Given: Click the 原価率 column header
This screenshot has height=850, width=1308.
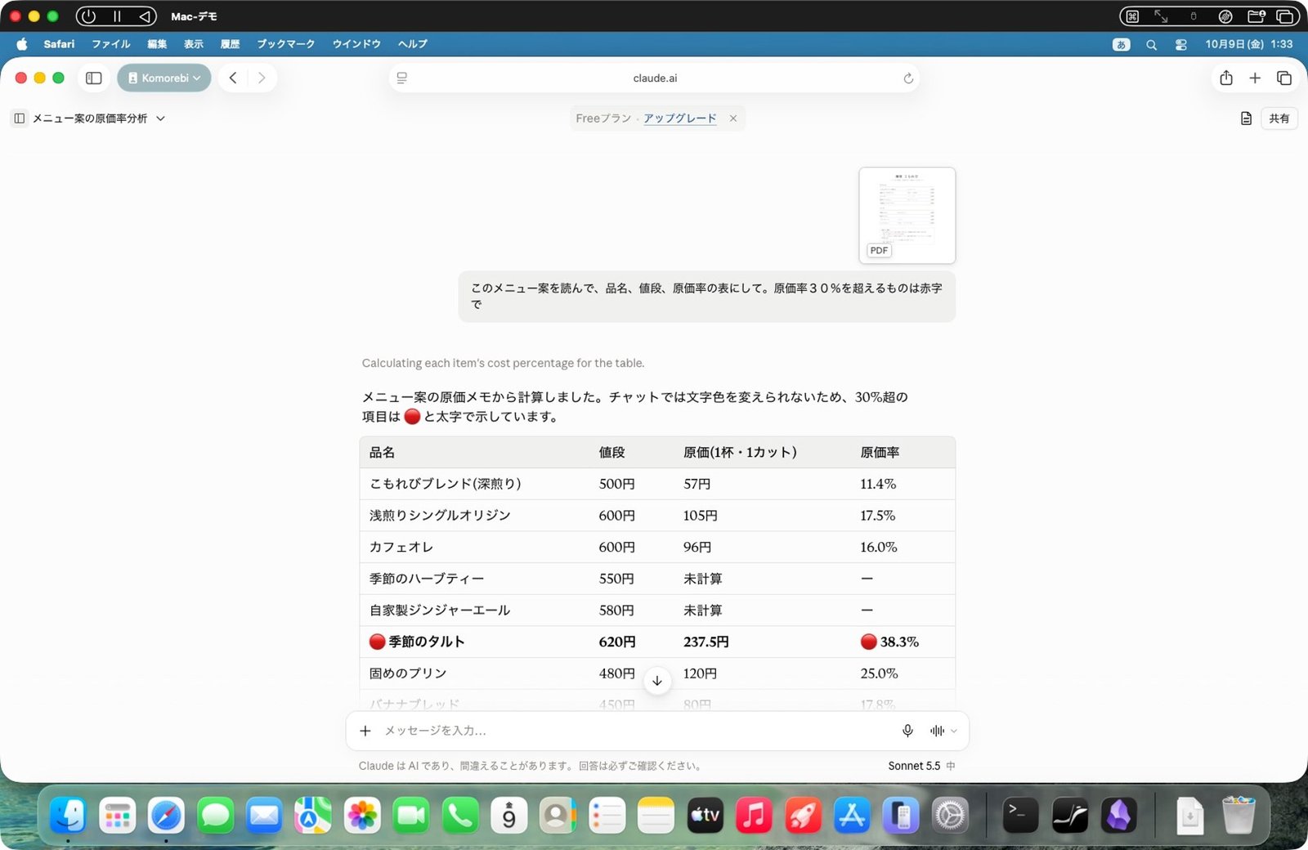Looking at the screenshot, I should 880,452.
